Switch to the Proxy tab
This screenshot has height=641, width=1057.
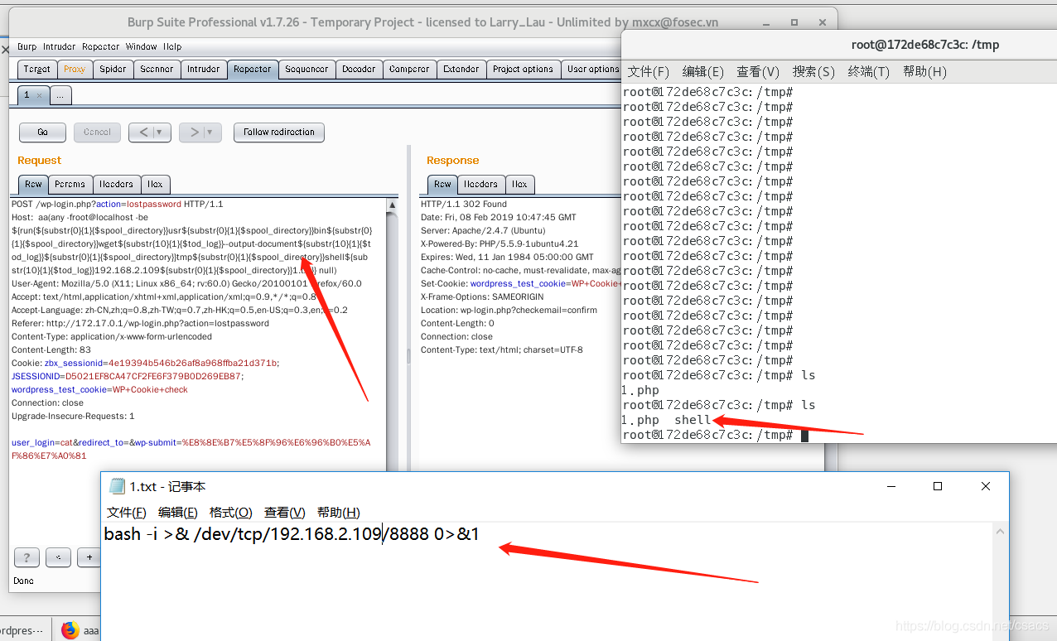point(75,70)
